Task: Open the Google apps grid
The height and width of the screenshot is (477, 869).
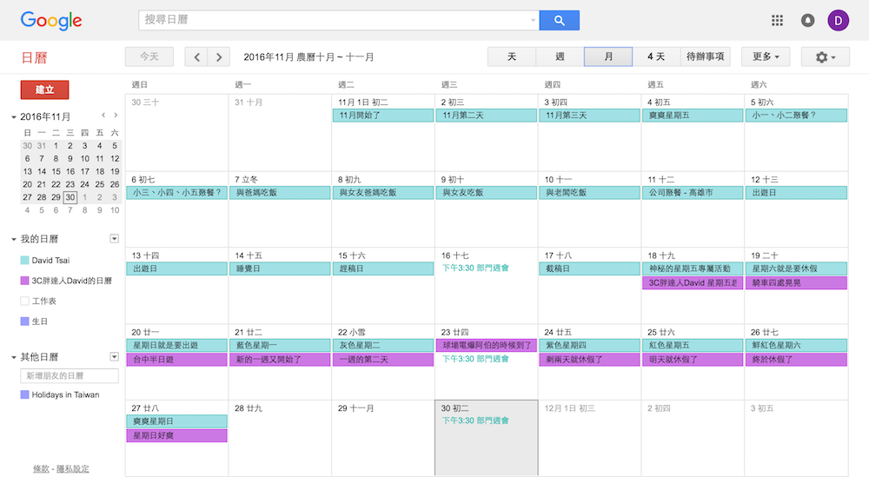Action: [778, 21]
